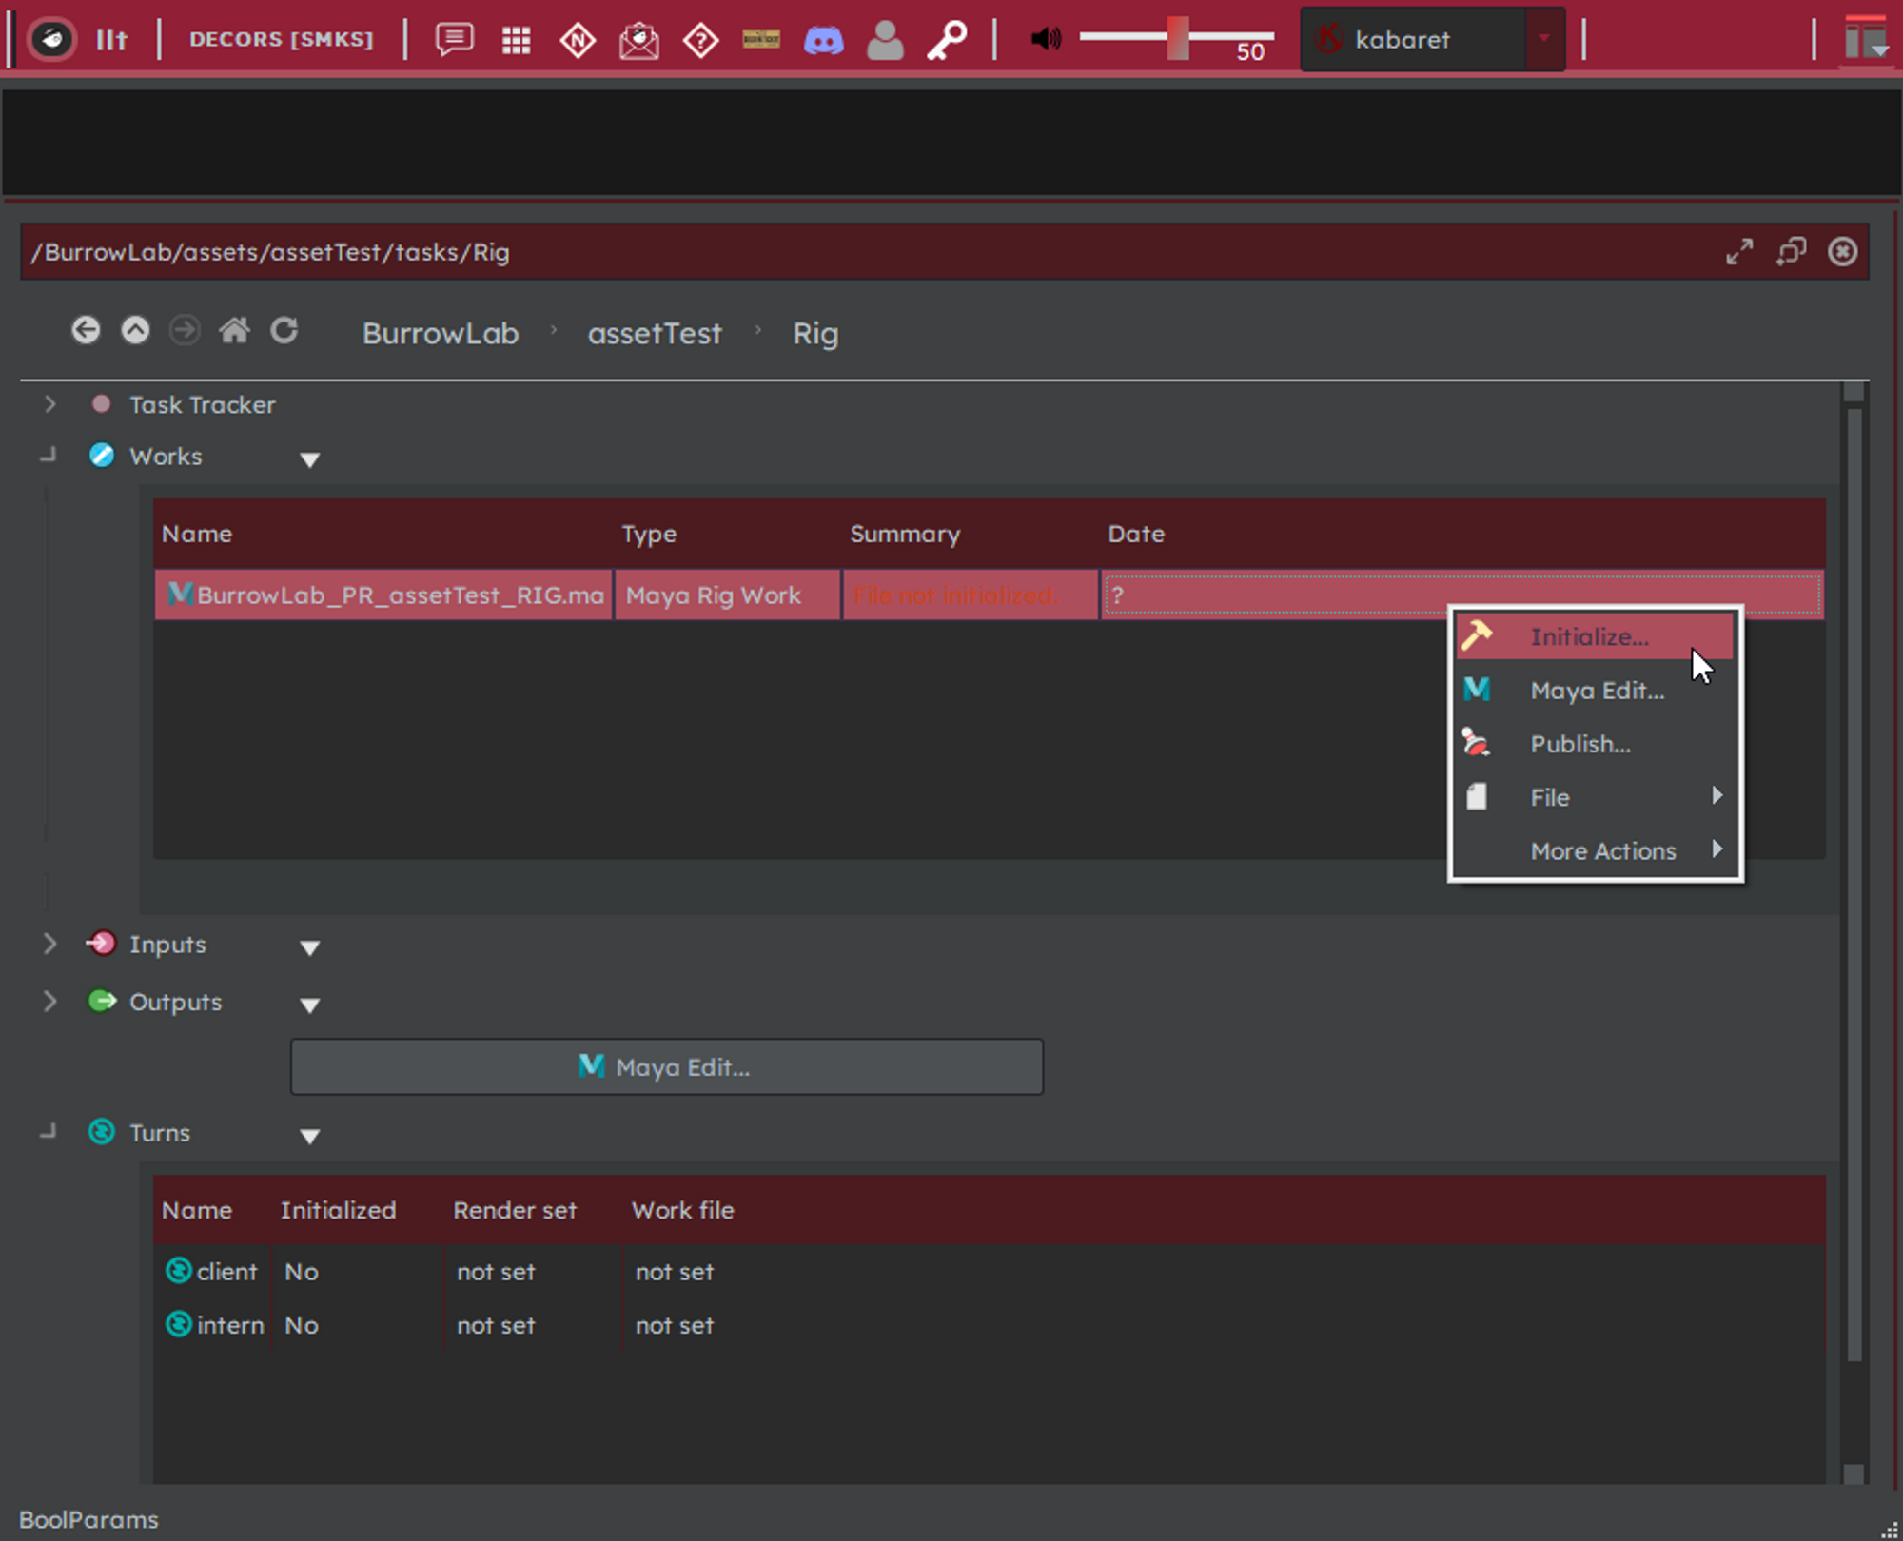Go home with the house icon
This screenshot has height=1541, width=1903.
coord(234,330)
